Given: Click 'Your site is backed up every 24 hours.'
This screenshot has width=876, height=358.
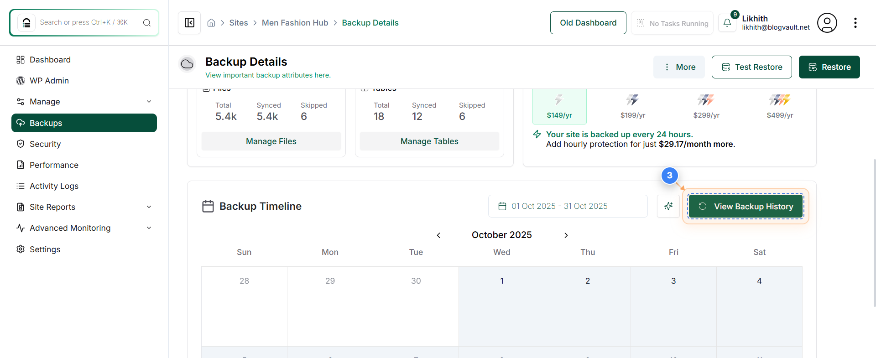Looking at the screenshot, I should [620, 135].
